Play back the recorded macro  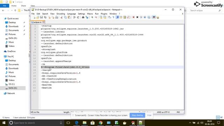(141, 17)
